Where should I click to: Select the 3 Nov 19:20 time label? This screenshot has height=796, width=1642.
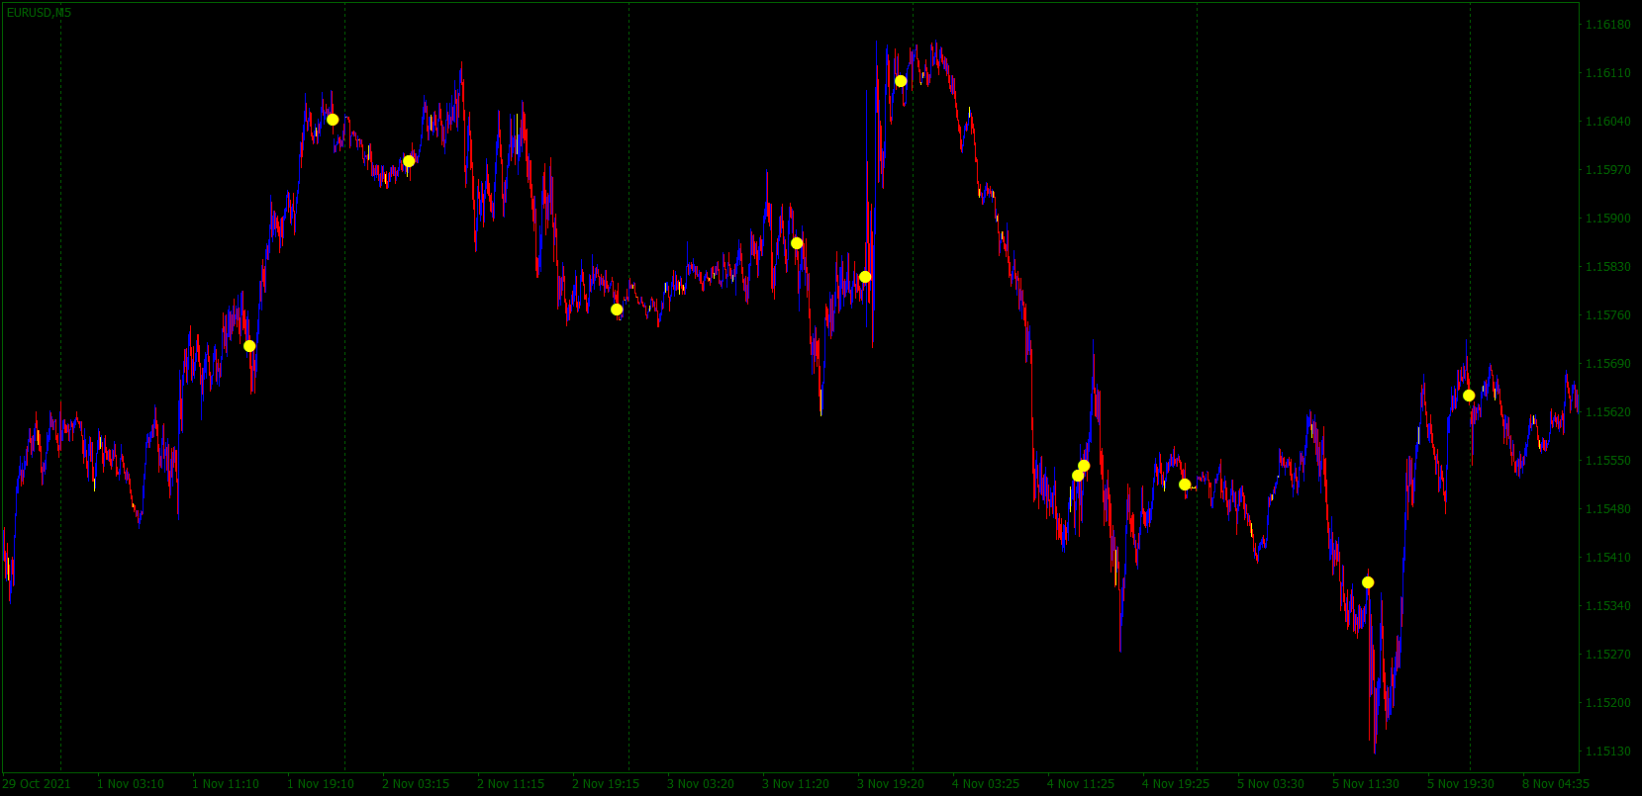[x=891, y=784]
